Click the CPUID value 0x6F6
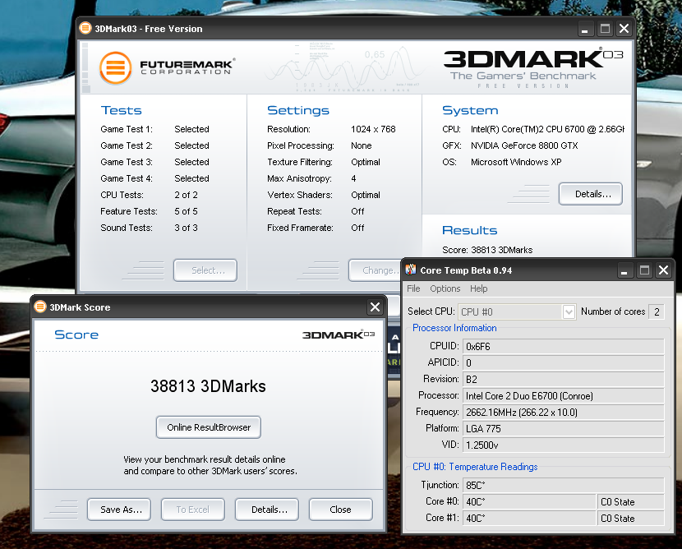The image size is (682, 549). pos(563,346)
